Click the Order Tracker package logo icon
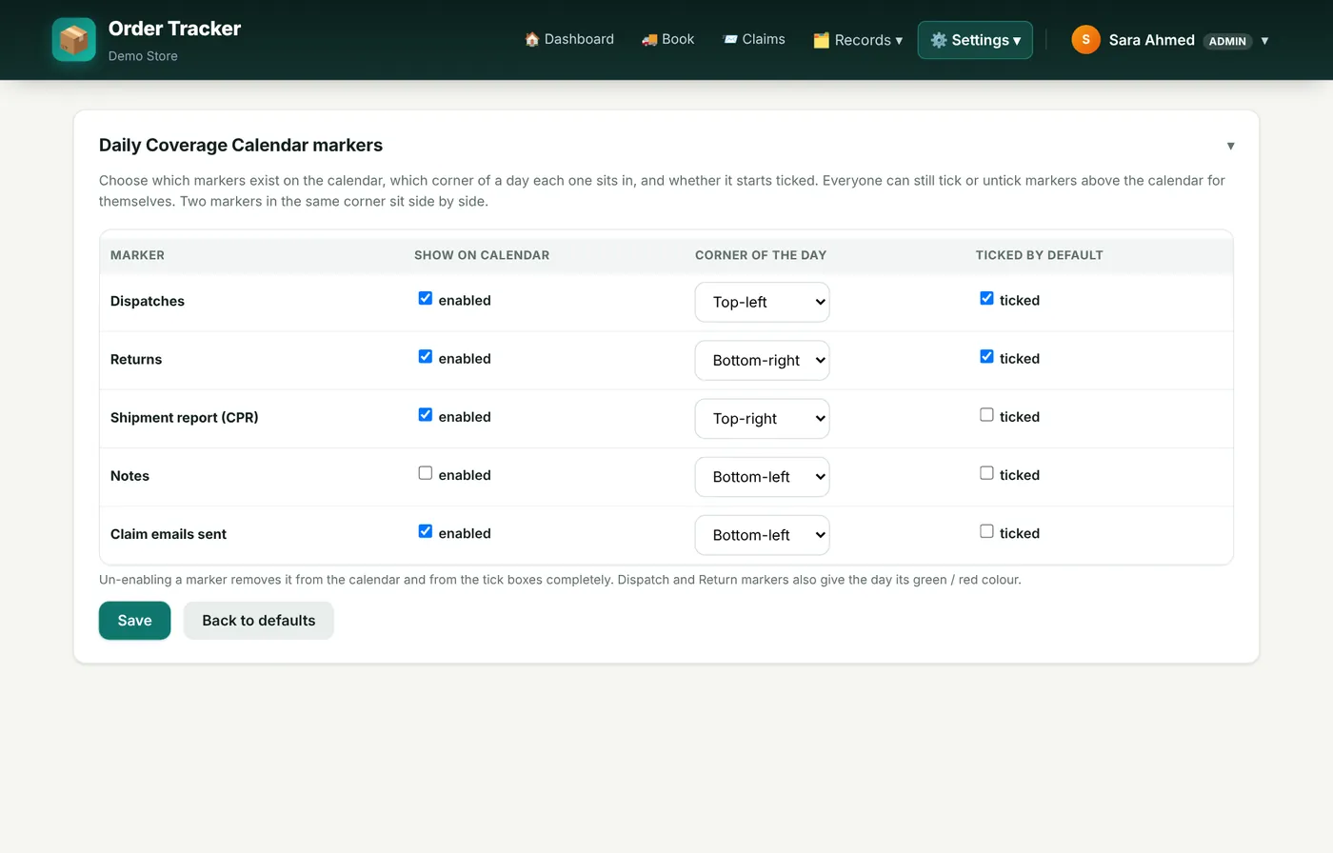 click(73, 40)
